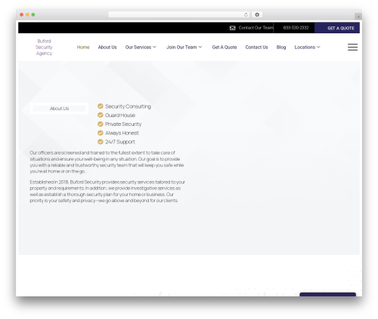Screen dimensions: 378x319
Task: Open the Contact Us nav item
Action: tap(256, 47)
